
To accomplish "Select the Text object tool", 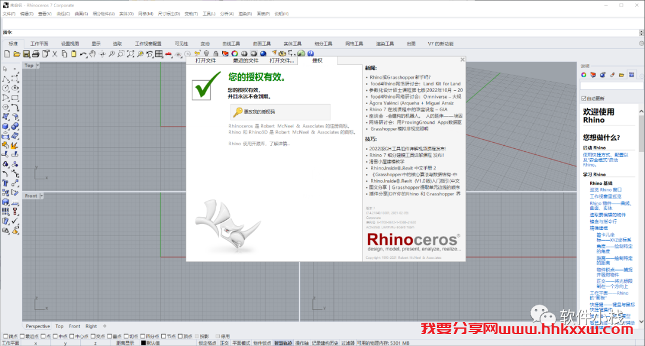I will (5, 183).
